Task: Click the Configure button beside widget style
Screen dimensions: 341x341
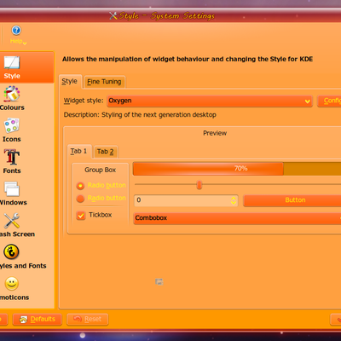Action: click(x=329, y=101)
